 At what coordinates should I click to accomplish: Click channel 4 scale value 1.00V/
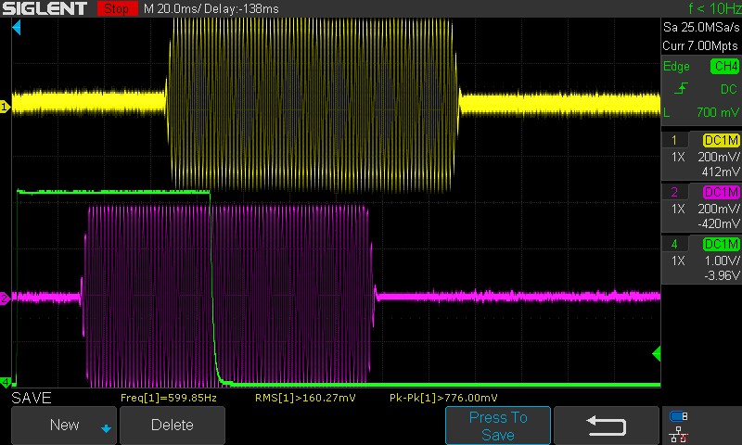[722, 261]
